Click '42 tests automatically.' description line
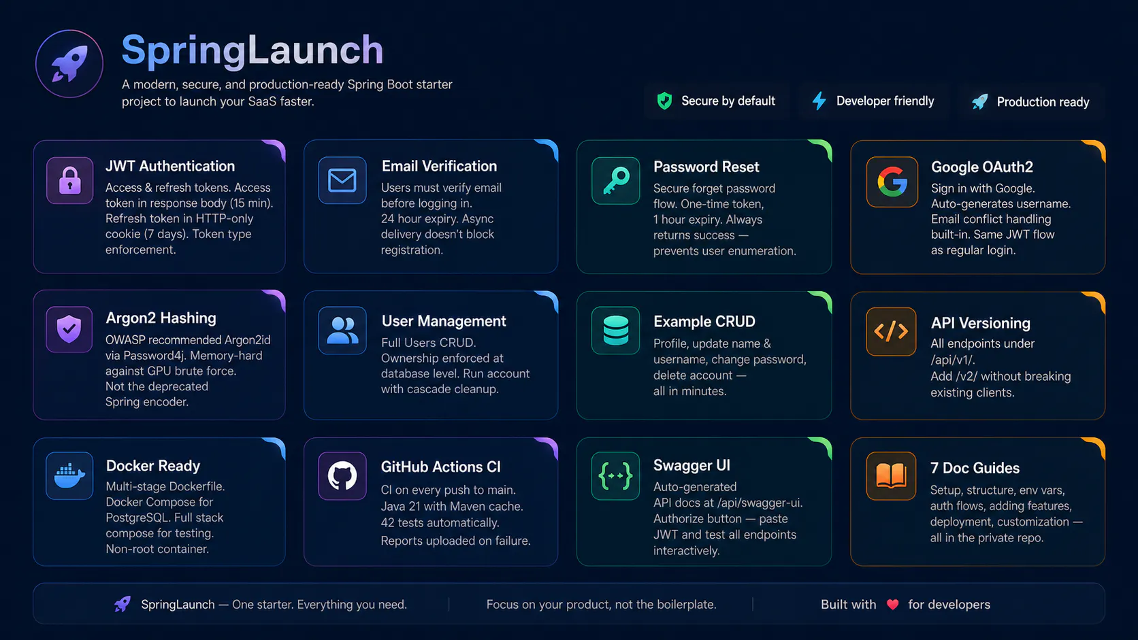This screenshot has height=640, width=1138. coord(440,523)
